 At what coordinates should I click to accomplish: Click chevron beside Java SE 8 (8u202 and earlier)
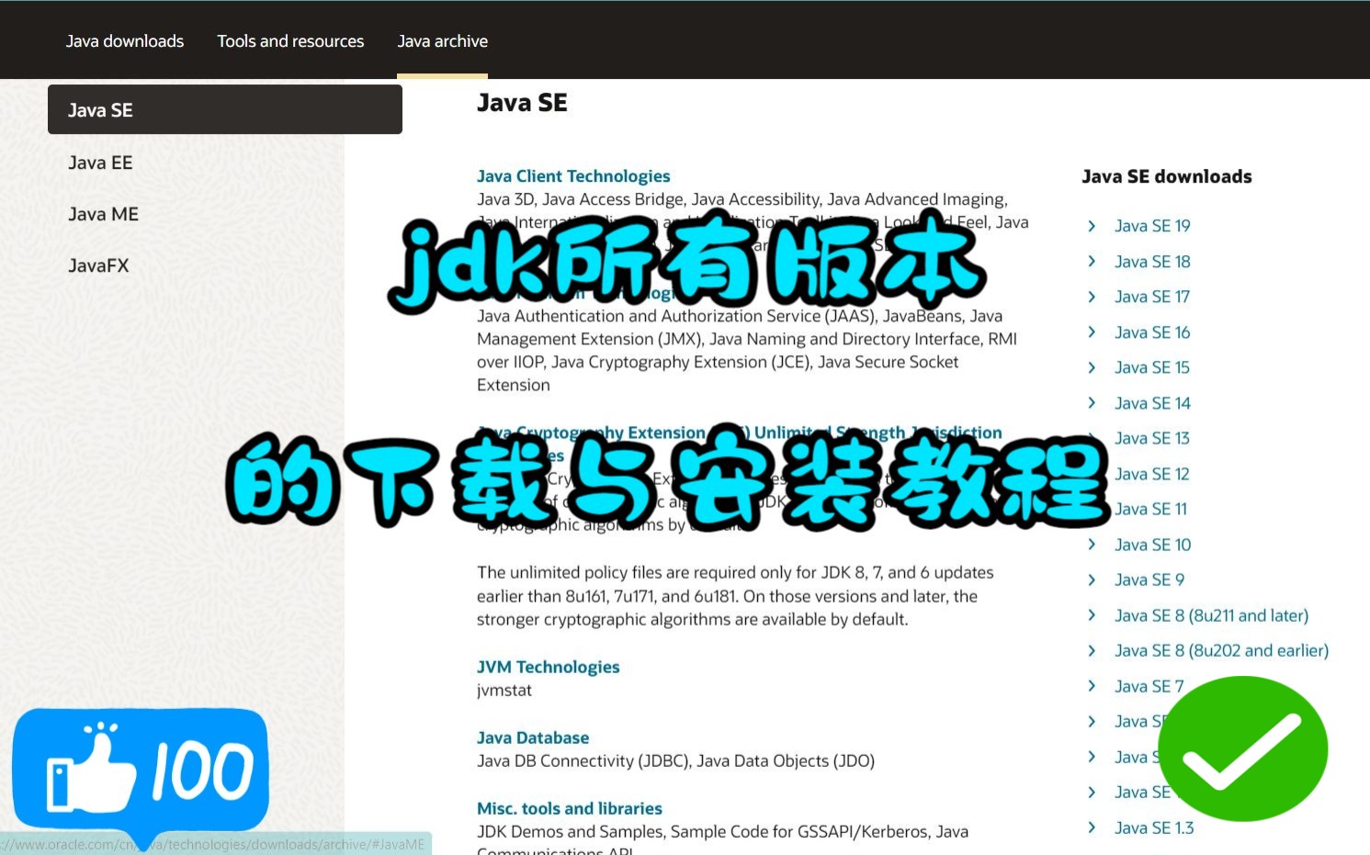tap(1092, 650)
